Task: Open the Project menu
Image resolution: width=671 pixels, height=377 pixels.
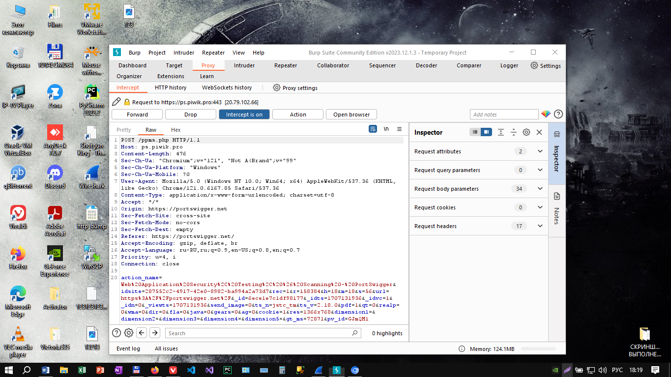Action: [157, 53]
